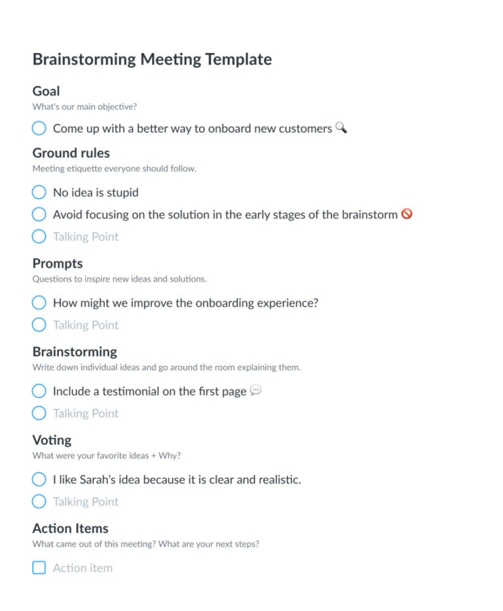The height and width of the screenshot is (611, 503).
Task: Check off 'Come up with a better way' goal
Action: (x=39, y=128)
